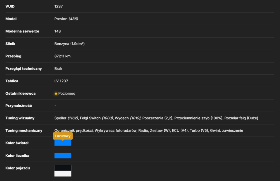Screen dimensions: 280x181
Task: Click the Wydech (1019) tuning entry
Action: click(x=128, y=118)
